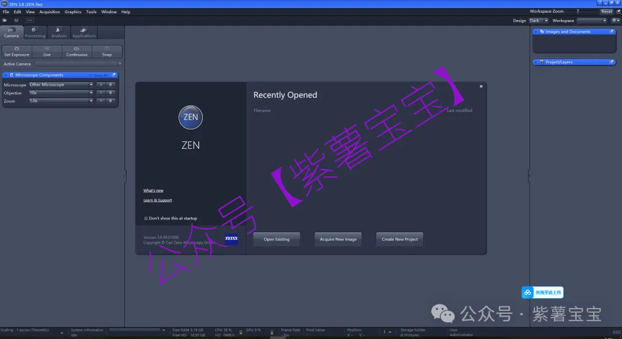This screenshot has width=622, height=339.
Task: Add a new Microscope with plus button
Action: (x=101, y=84)
